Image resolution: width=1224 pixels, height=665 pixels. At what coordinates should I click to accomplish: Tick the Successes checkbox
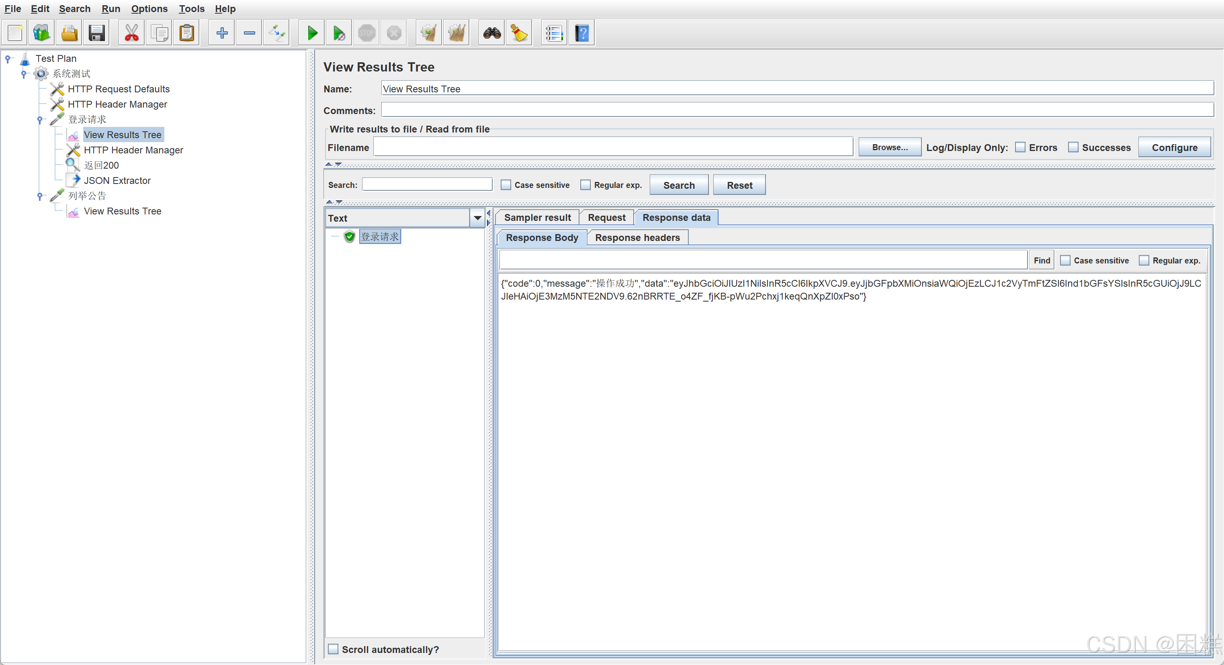coord(1073,147)
